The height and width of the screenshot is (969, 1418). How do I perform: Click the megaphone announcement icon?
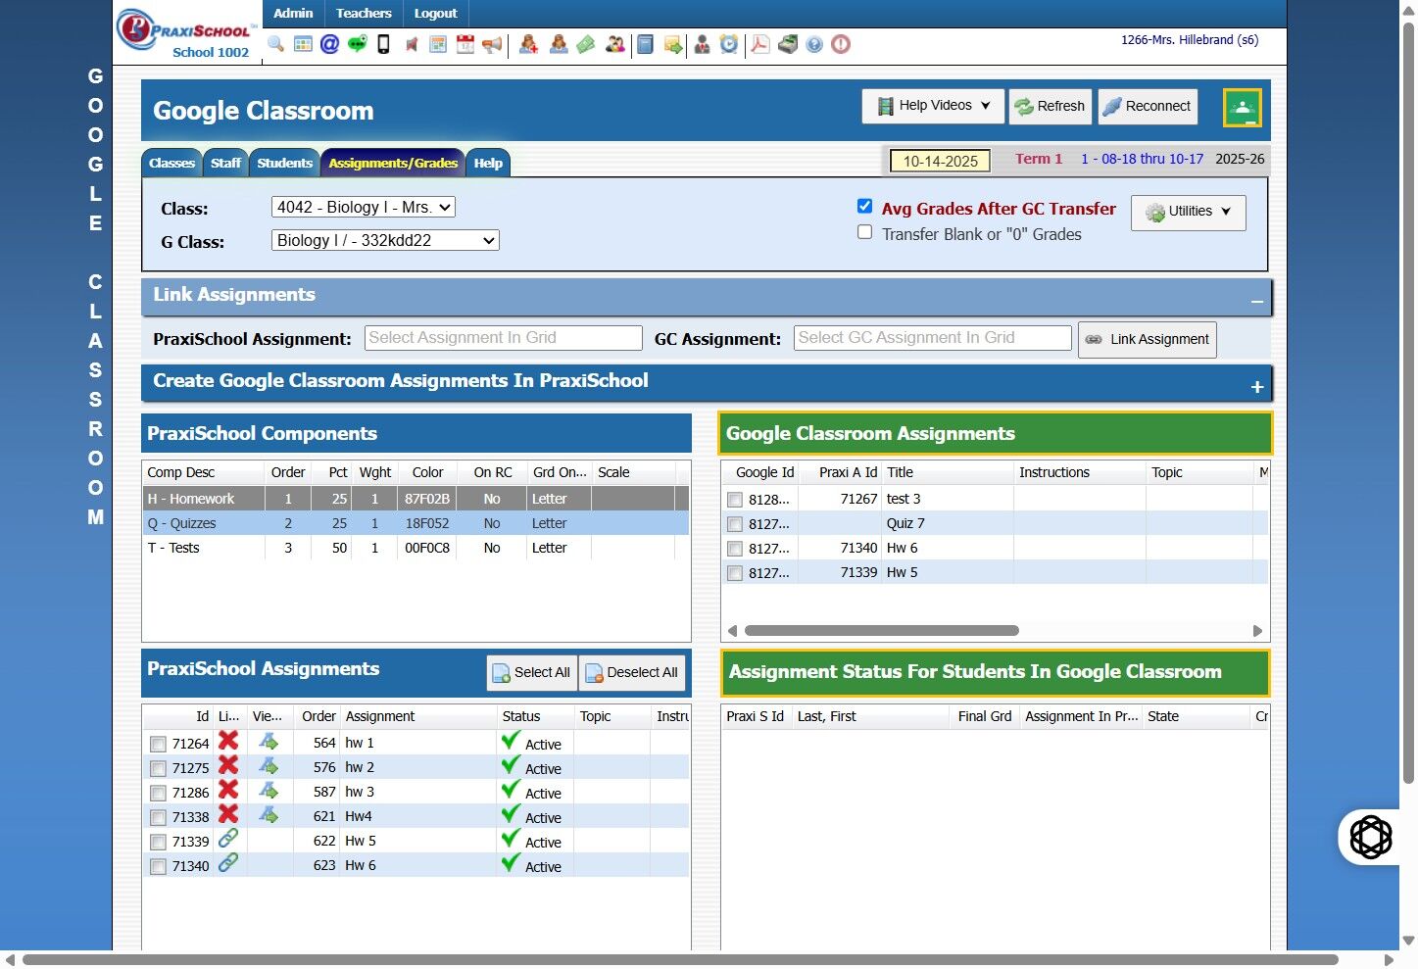[492, 44]
